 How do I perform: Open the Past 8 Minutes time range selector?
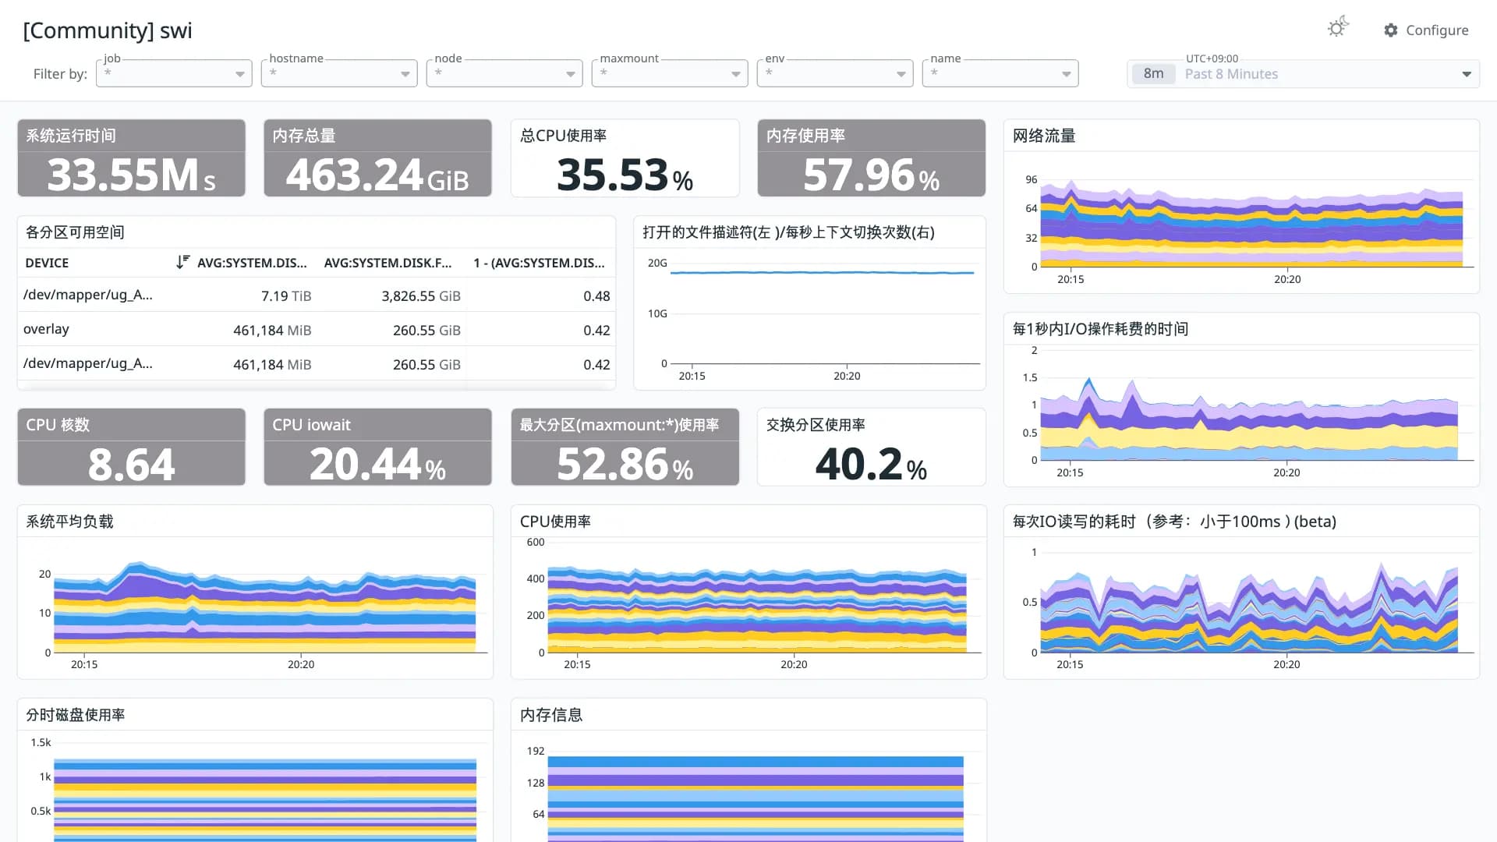pos(1303,74)
